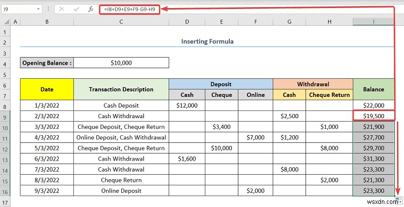Select the $8,000 cheque return cell
Screen dimensions: 404x207
point(329,148)
